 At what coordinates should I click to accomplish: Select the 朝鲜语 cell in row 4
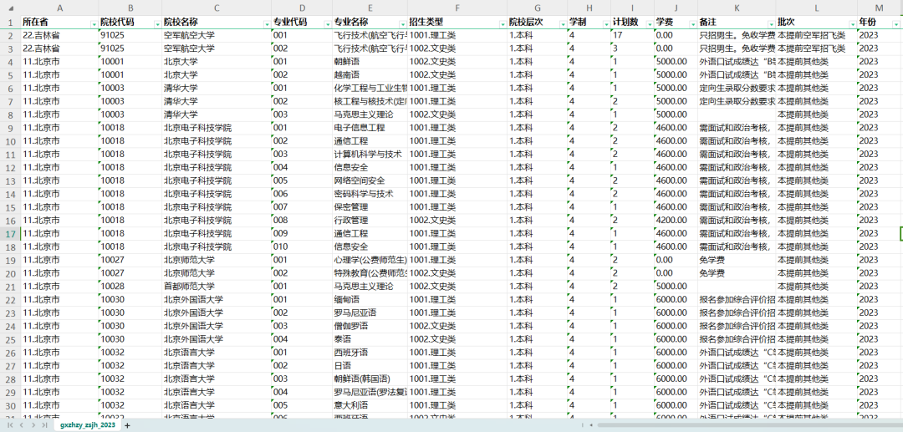pos(370,62)
